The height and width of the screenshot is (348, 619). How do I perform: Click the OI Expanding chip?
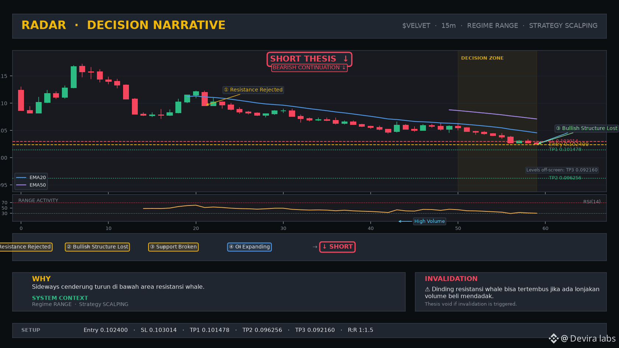[249, 247]
